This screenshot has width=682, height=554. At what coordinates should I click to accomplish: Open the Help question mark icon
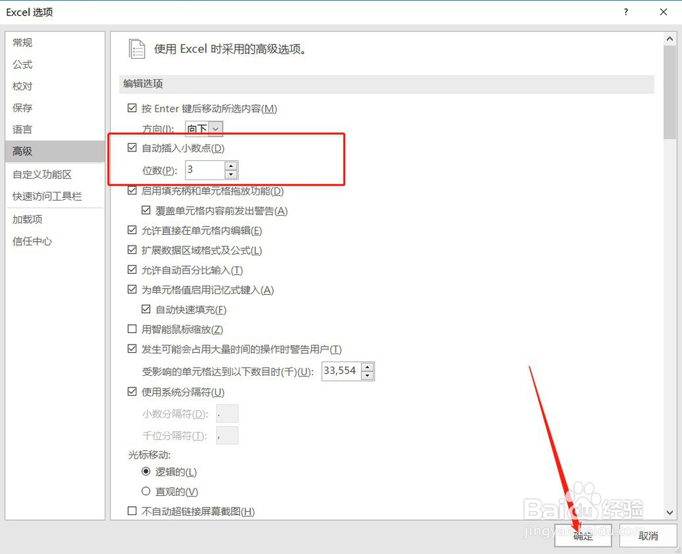(x=626, y=12)
